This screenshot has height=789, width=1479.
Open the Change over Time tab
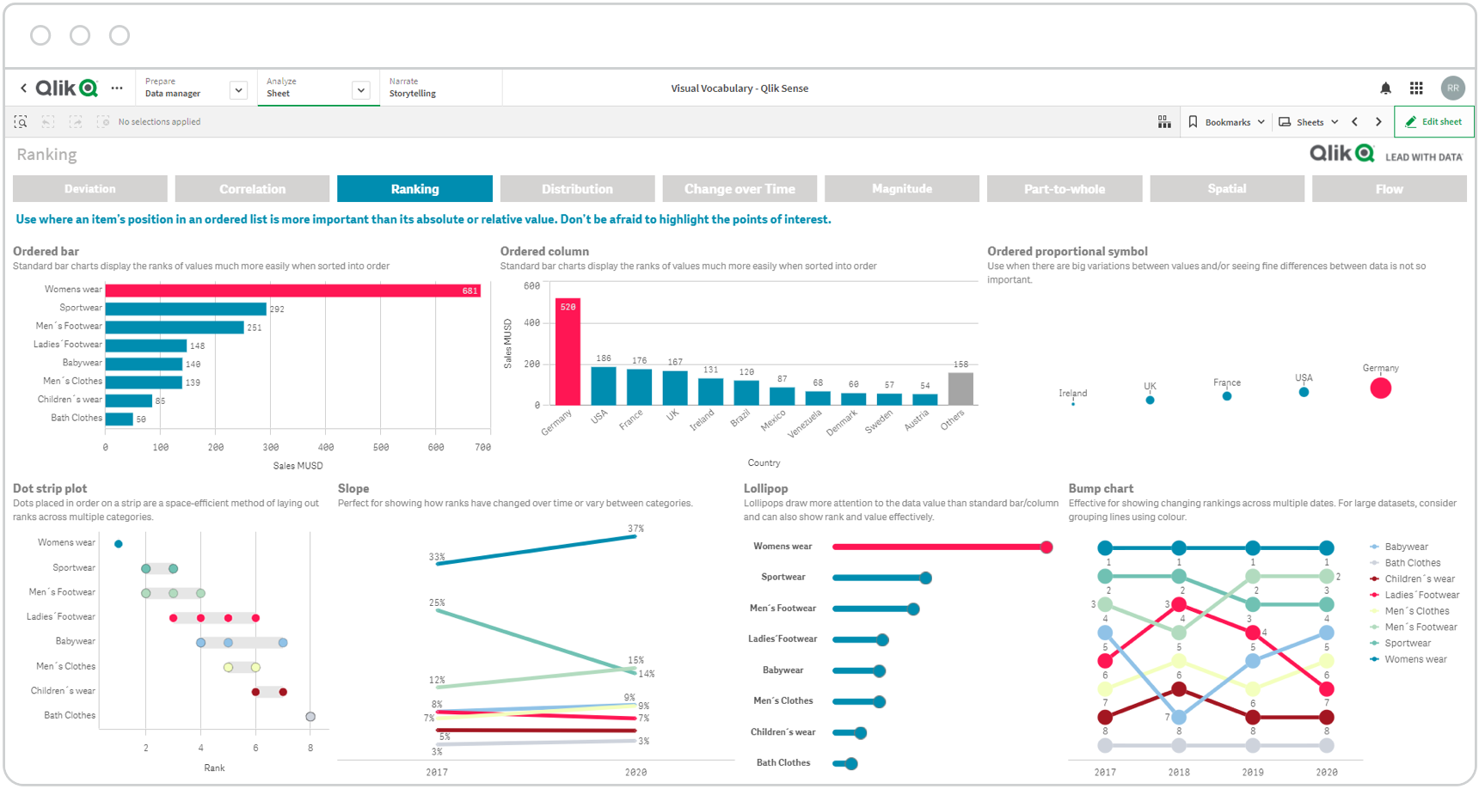(739, 189)
